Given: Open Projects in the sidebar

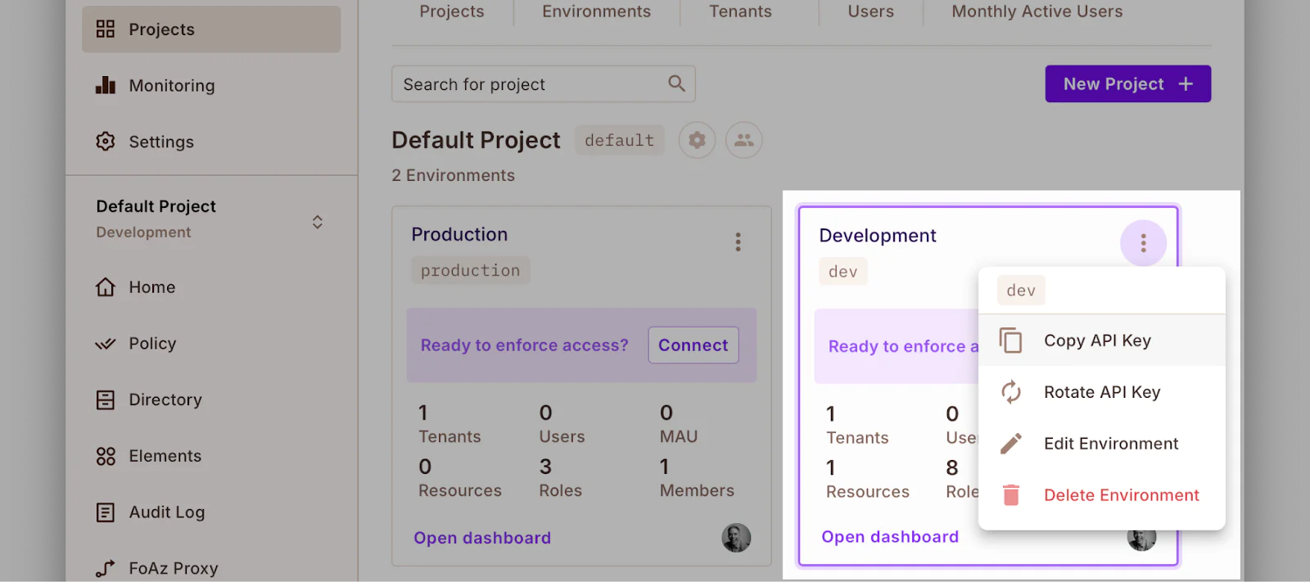Looking at the screenshot, I should coord(211,29).
